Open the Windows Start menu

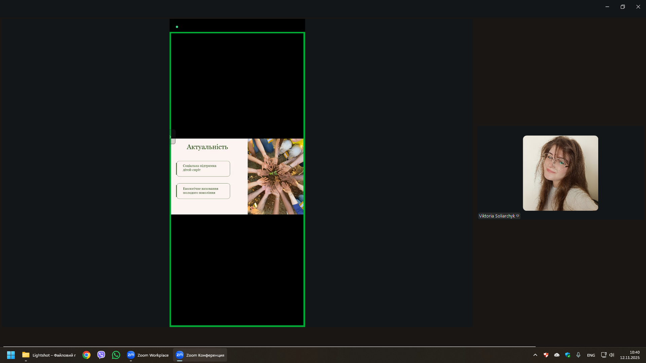[11, 355]
